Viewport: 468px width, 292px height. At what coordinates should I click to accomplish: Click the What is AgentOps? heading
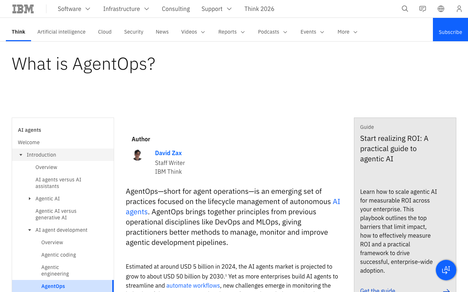pos(84,64)
